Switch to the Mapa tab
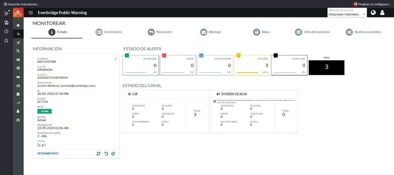The width and height of the screenshot is (394, 175). (261, 32)
